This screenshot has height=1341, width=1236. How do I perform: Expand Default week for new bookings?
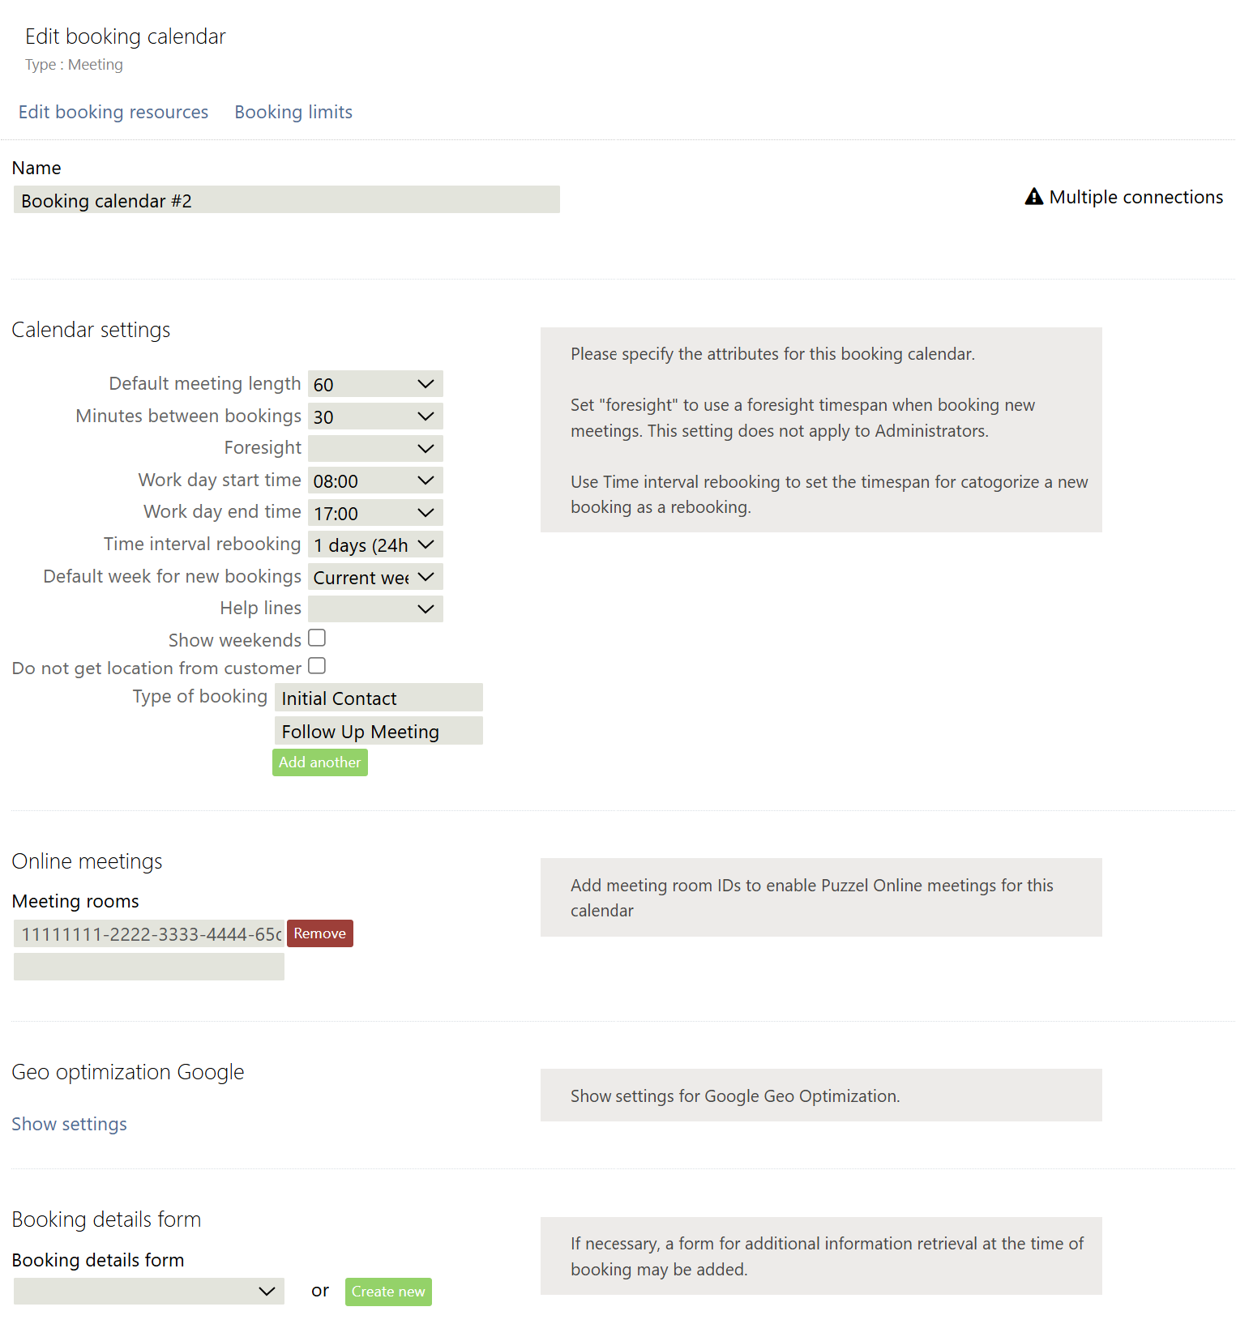(x=375, y=577)
